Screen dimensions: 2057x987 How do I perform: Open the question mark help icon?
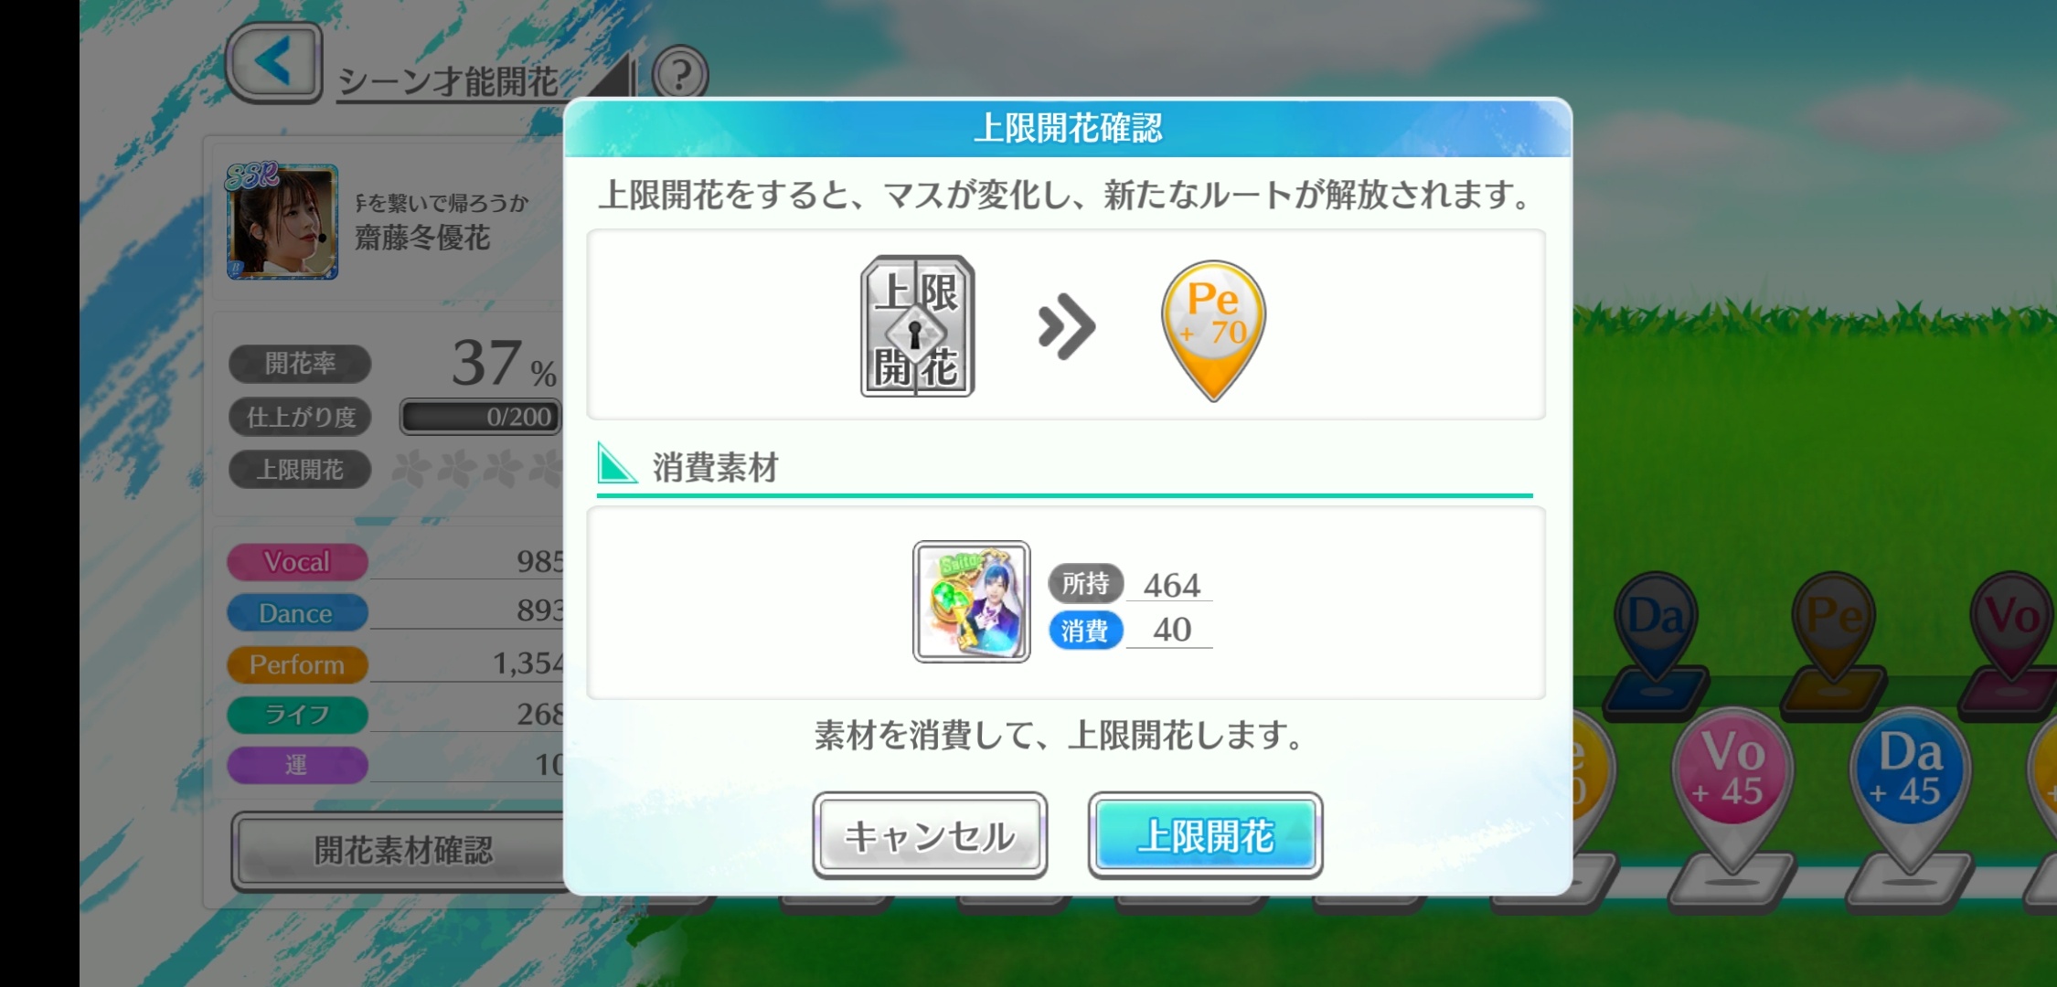[680, 74]
